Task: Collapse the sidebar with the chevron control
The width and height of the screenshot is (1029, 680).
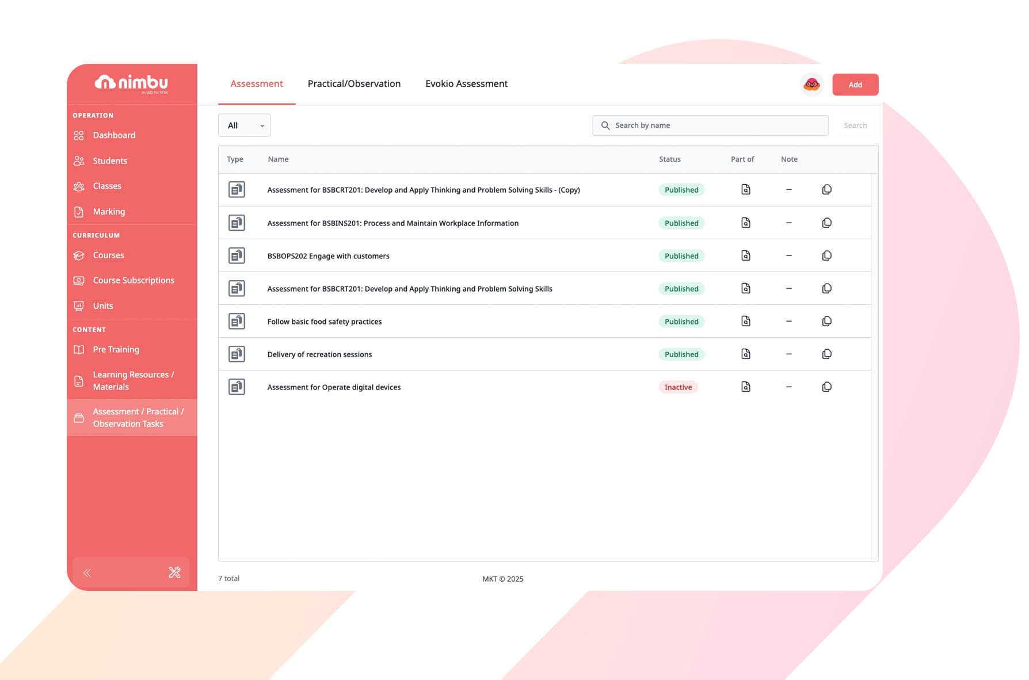Action: pyautogui.click(x=87, y=572)
